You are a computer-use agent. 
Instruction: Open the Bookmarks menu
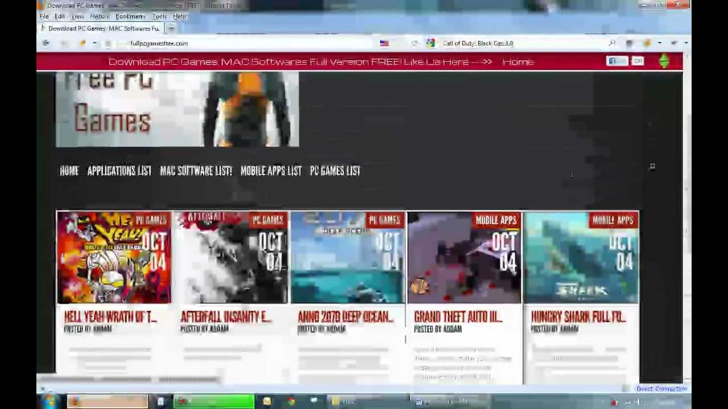point(130,16)
